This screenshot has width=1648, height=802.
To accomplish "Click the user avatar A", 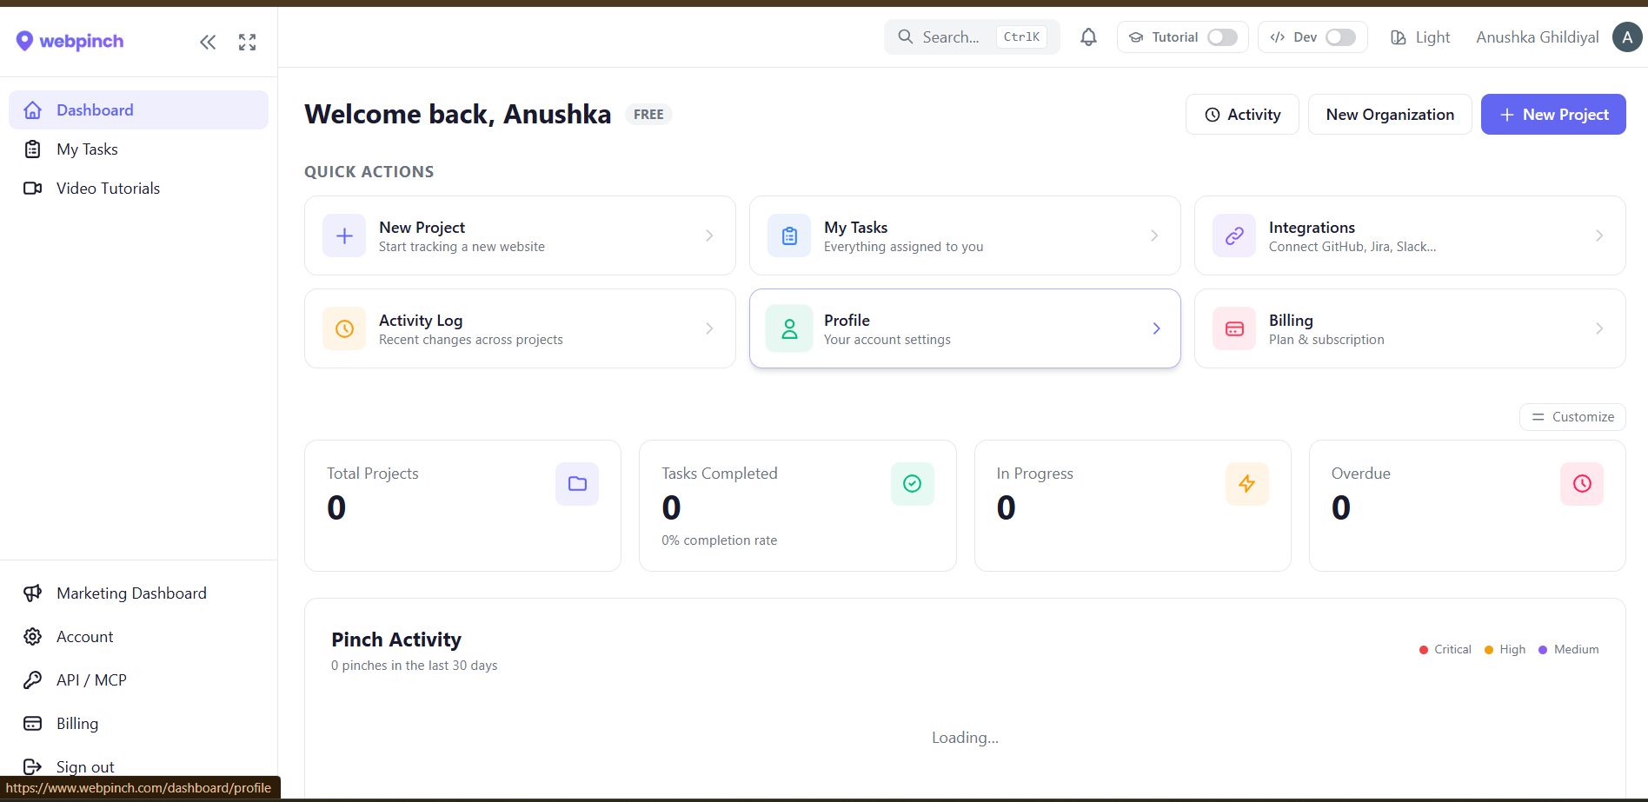I will coord(1627,37).
